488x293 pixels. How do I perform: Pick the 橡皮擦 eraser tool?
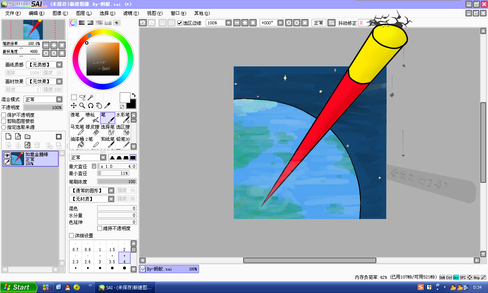tap(92, 130)
